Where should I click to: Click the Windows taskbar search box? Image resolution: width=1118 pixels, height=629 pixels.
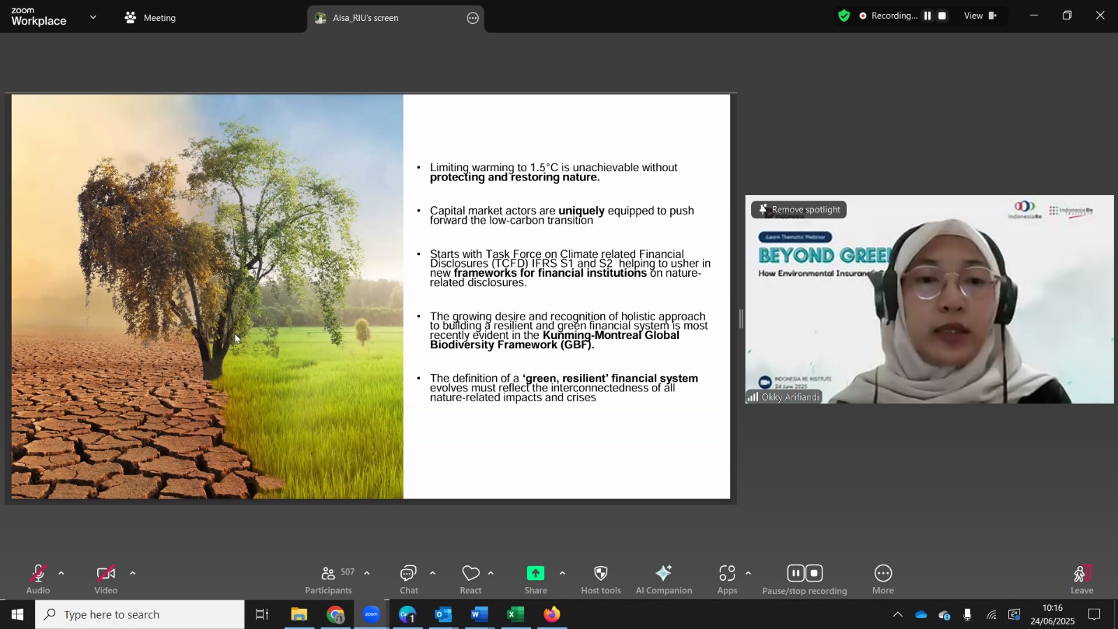140,614
